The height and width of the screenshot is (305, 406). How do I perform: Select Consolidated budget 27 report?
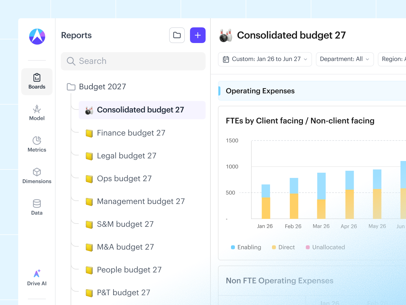(142, 110)
